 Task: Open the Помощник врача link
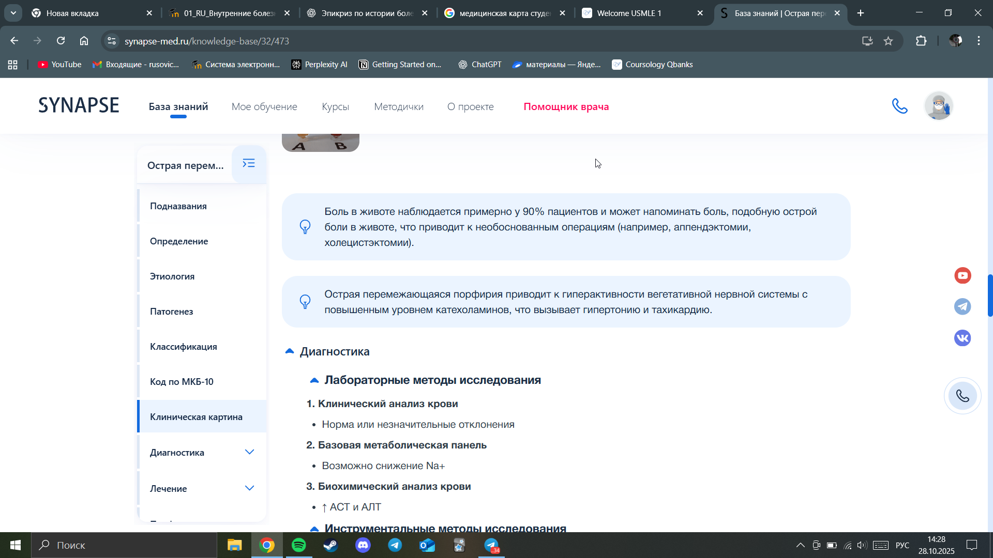(x=566, y=107)
